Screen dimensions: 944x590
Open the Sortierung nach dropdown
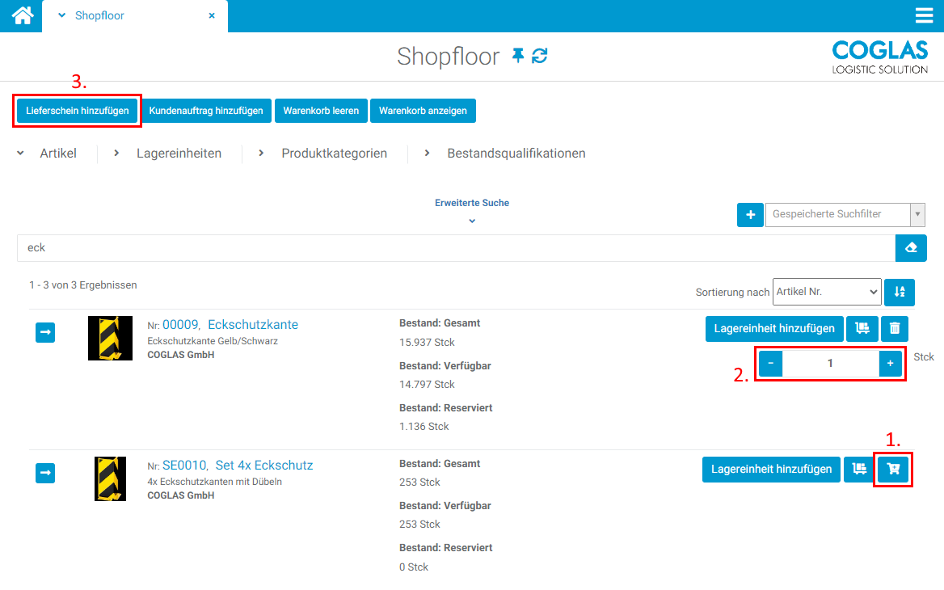click(826, 292)
